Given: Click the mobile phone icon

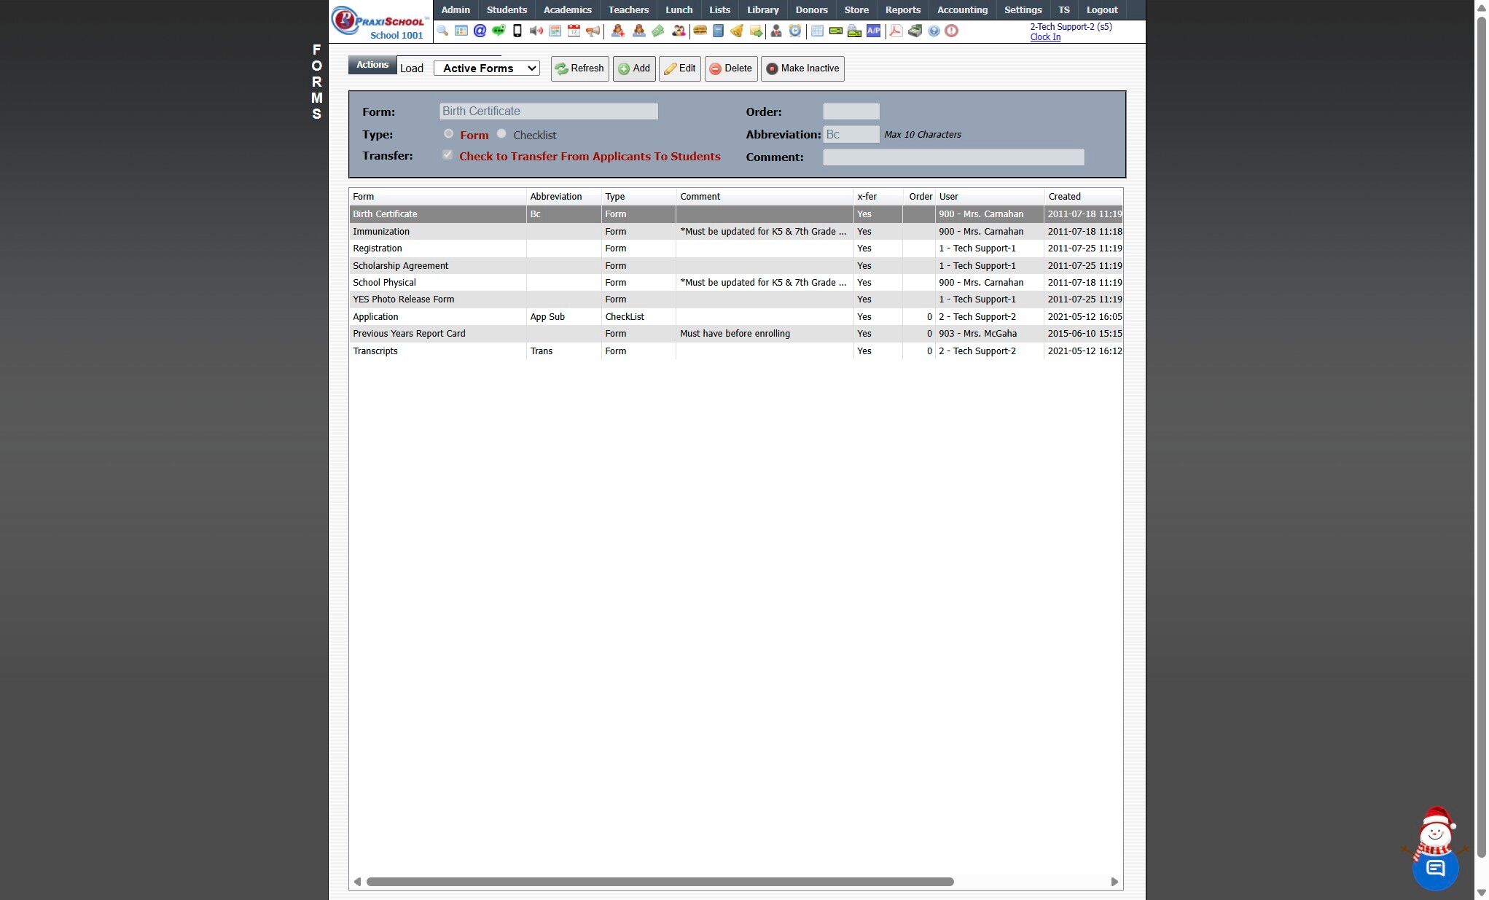Looking at the screenshot, I should (x=517, y=31).
